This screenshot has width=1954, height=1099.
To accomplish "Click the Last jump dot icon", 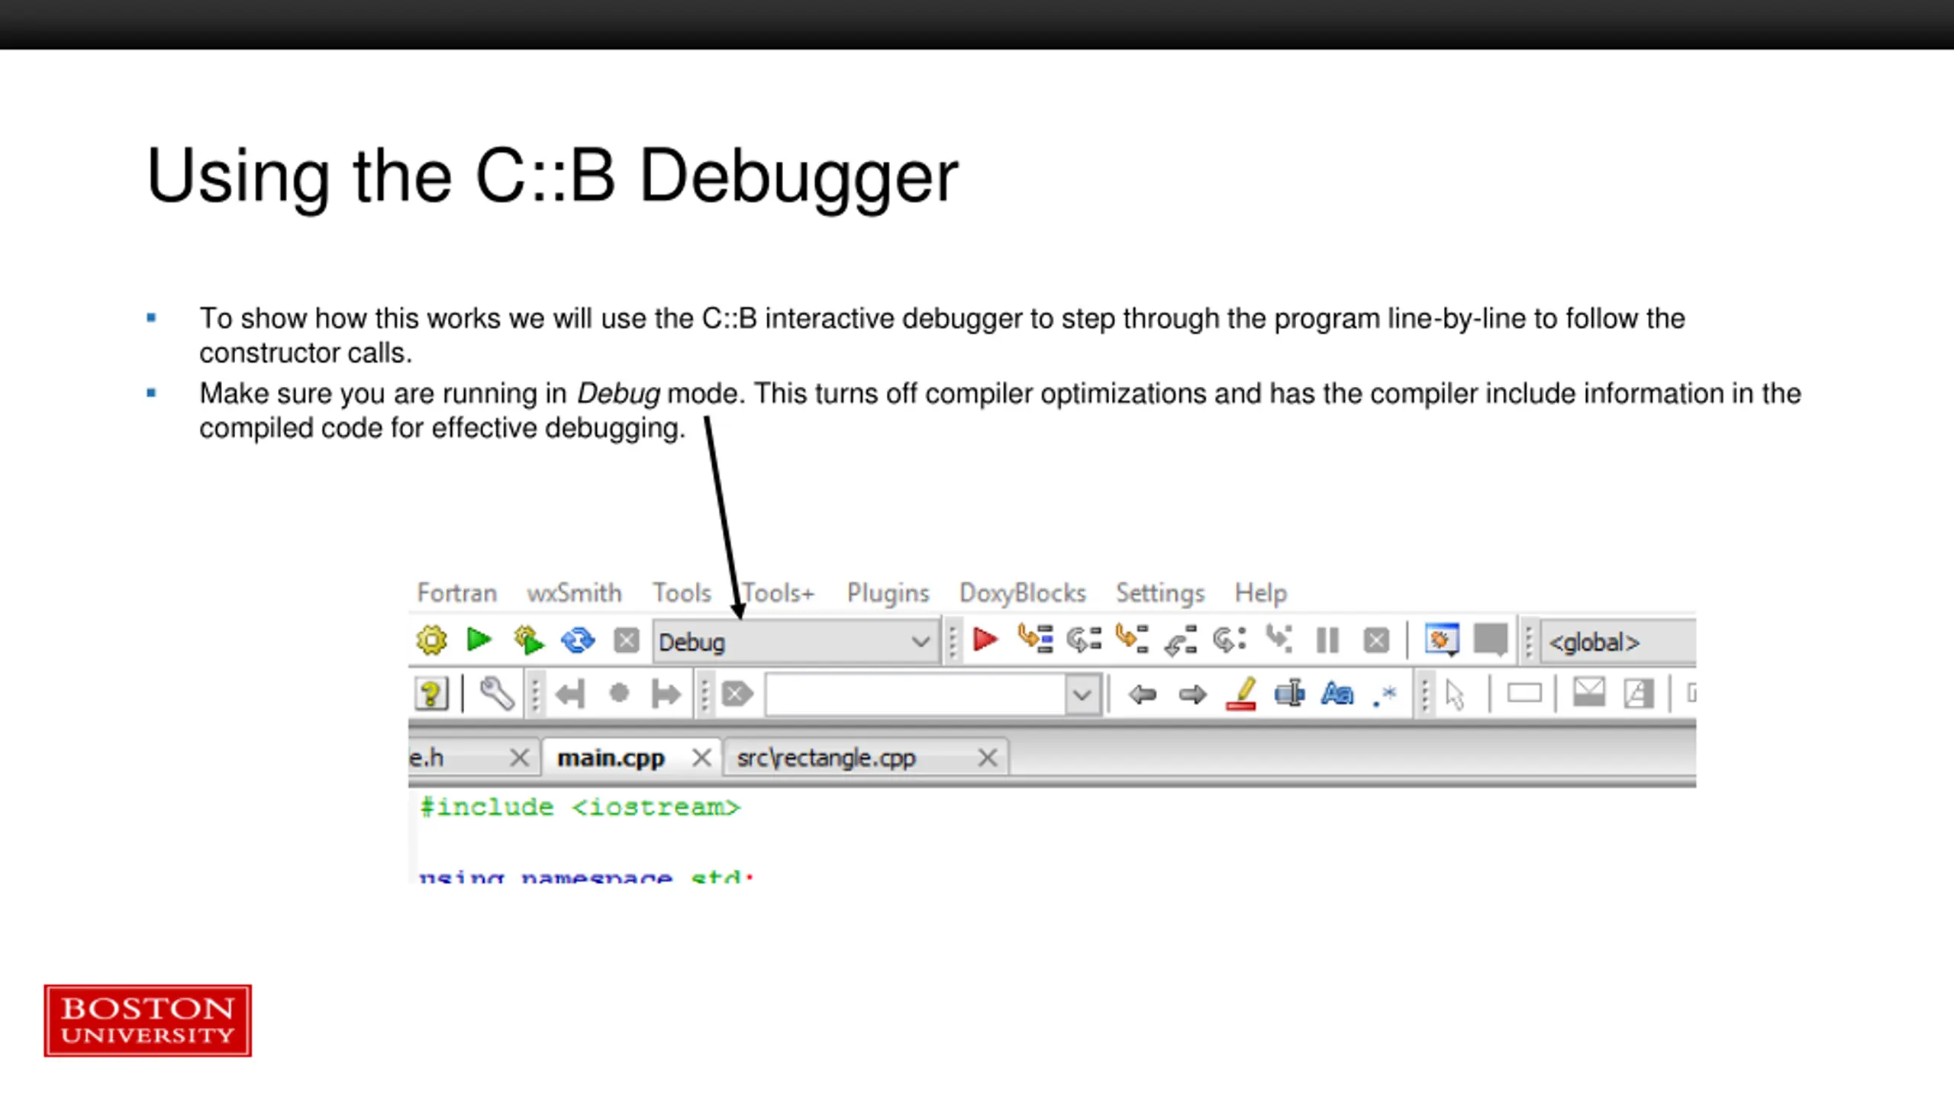I will (x=619, y=693).
